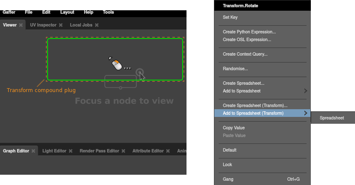This screenshot has height=185, width=355.
Task: Click the mouse drag icon in Viewer
Action: [117, 64]
